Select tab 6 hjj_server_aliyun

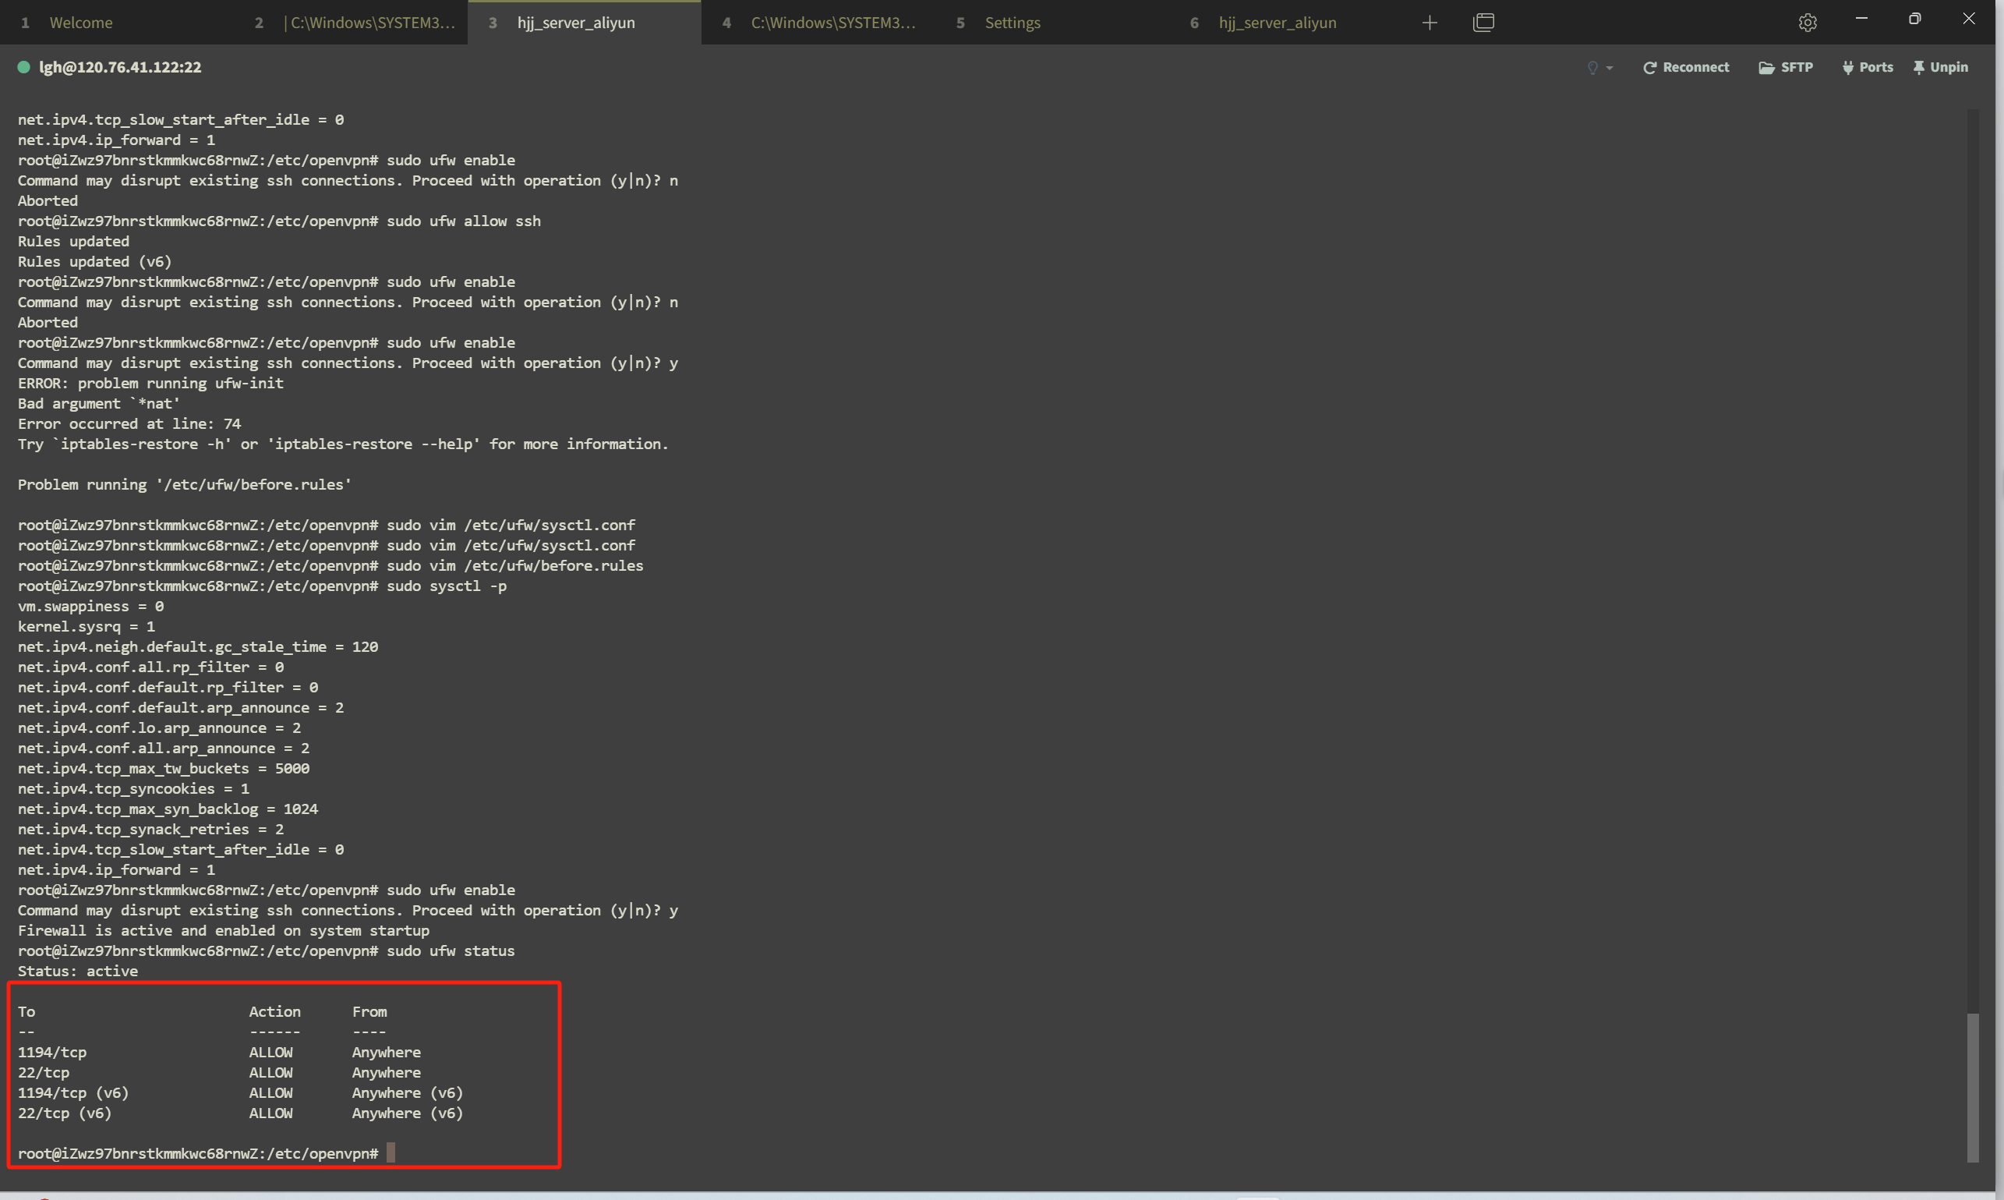point(1285,23)
